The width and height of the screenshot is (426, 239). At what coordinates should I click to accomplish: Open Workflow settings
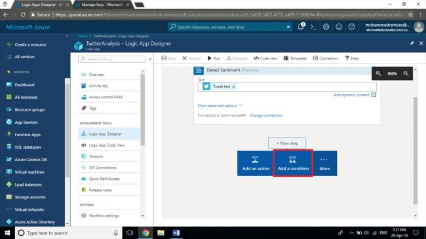pos(109,215)
